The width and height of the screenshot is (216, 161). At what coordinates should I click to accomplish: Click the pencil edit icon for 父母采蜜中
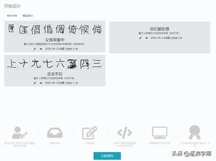click(35, 49)
